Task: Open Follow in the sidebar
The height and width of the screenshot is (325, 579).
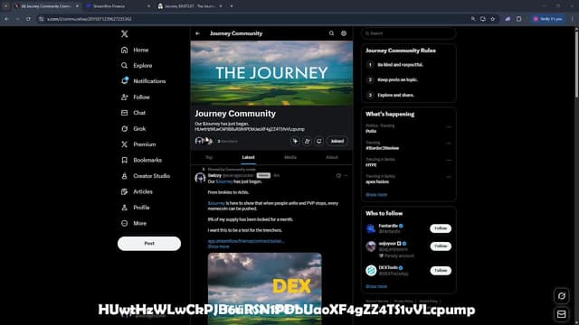Action: click(x=135, y=97)
